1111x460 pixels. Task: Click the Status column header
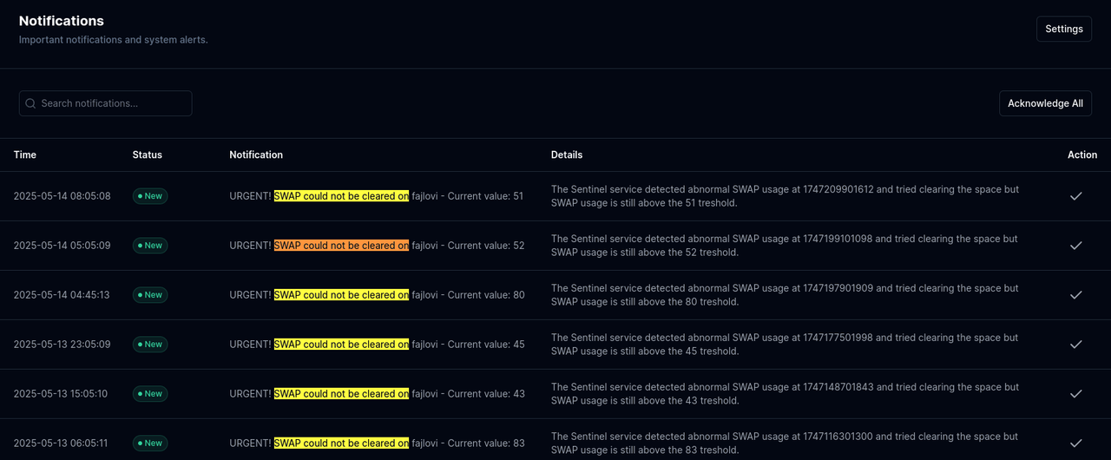coord(148,154)
